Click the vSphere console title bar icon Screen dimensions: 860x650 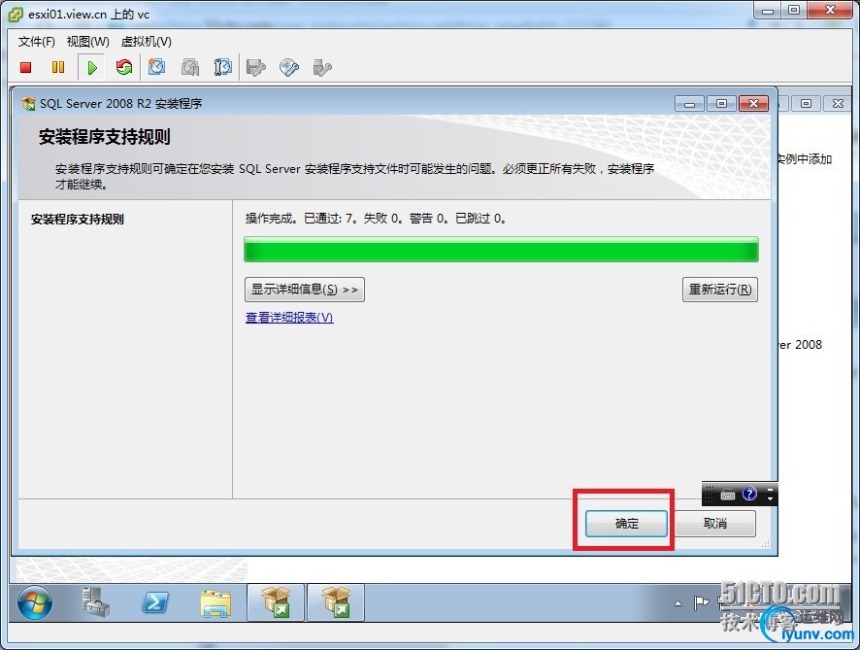point(15,14)
